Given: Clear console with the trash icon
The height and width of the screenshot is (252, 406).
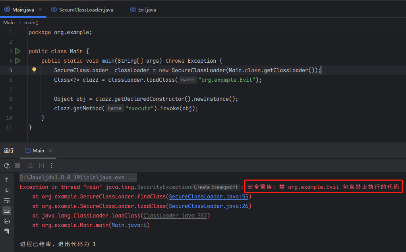Looking at the screenshot, I should 7,231.
